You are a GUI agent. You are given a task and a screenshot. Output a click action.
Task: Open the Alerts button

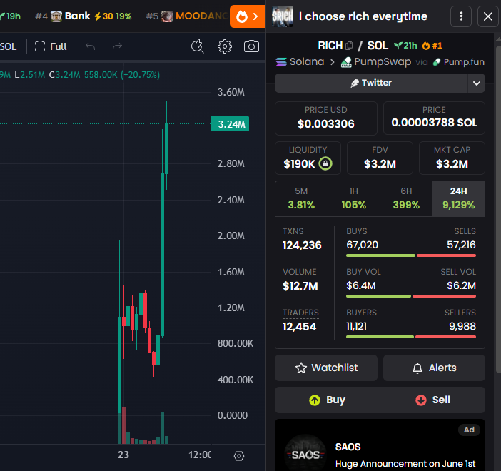(434, 368)
